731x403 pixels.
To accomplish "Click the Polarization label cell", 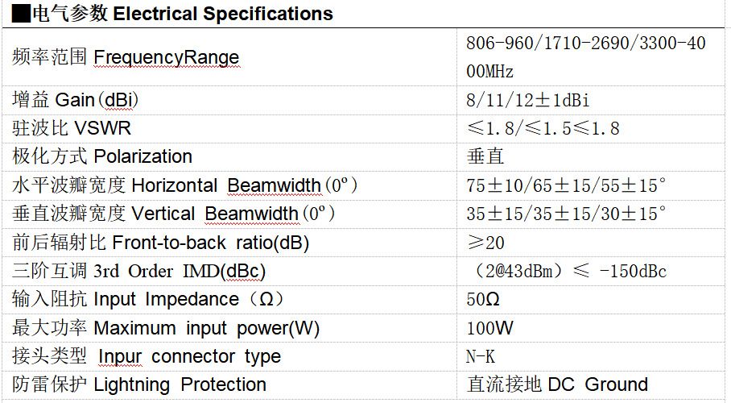I will [x=102, y=156].
